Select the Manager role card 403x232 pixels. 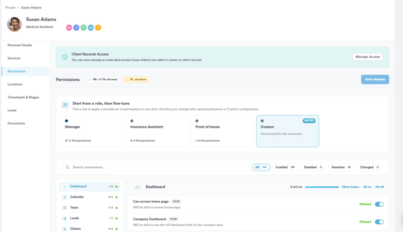tap(92, 131)
